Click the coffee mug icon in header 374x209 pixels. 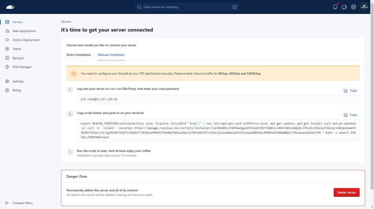click(344, 7)
